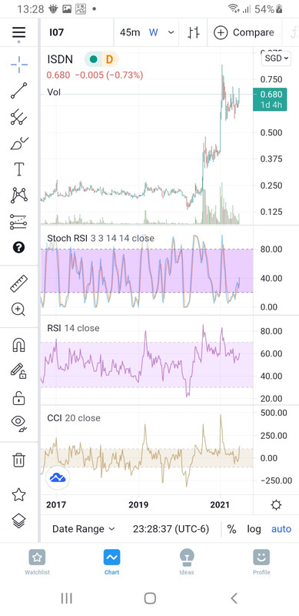Open the help question mark icon

point(18,247)
